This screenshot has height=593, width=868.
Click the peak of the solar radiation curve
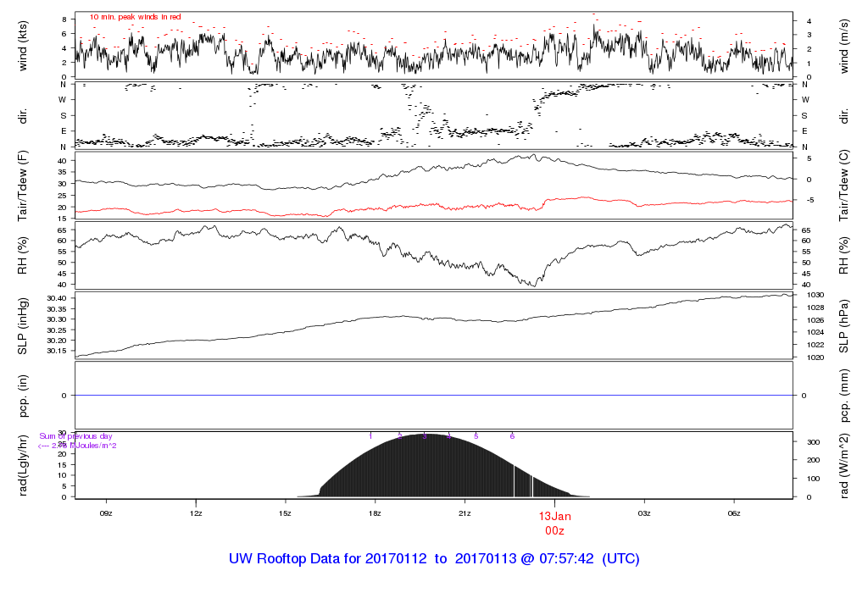(x=428, y=435)
